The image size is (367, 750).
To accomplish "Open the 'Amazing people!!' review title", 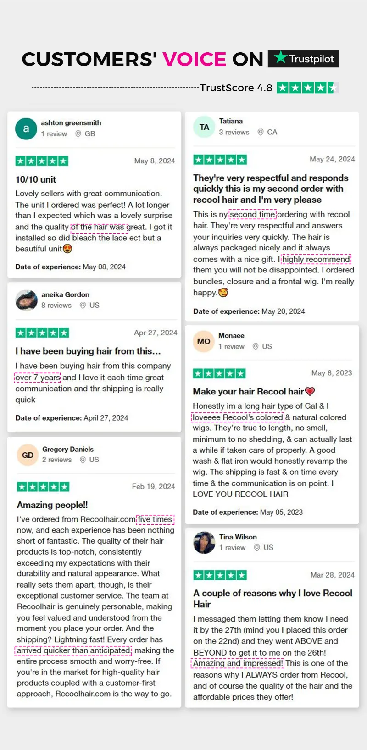I will [52, 505].
